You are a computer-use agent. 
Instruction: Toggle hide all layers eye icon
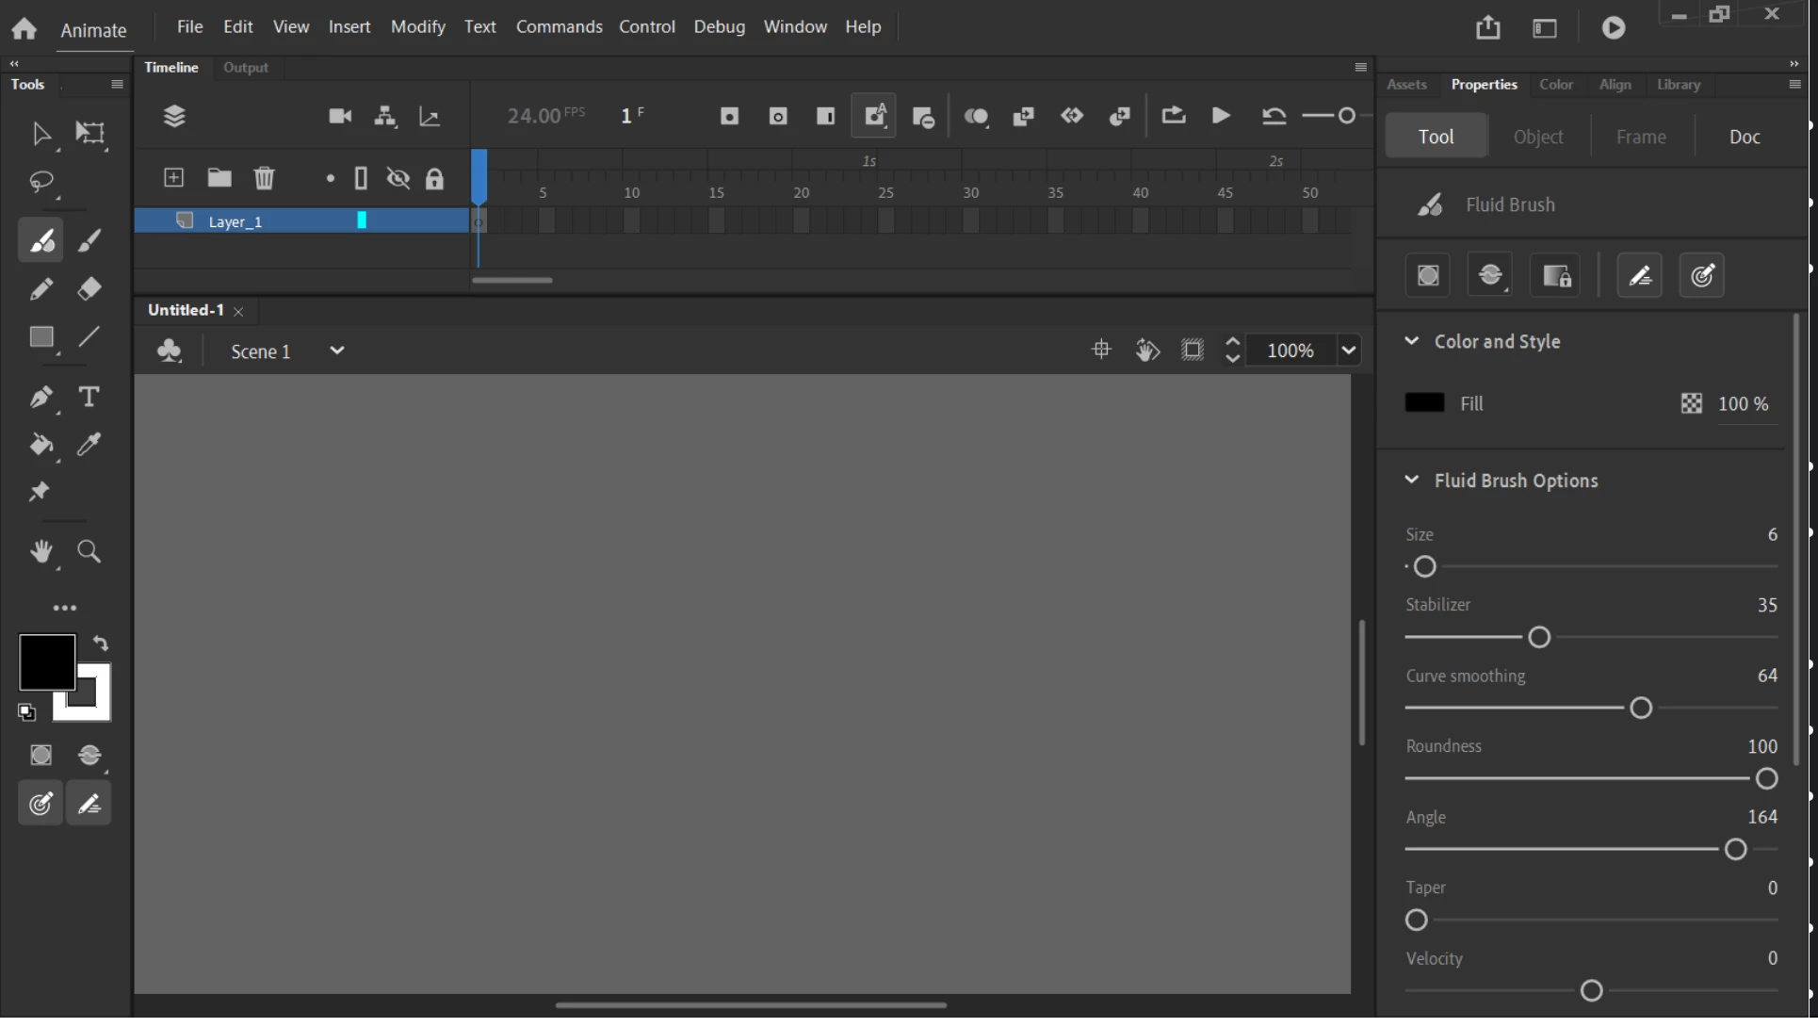tap(398, 178)
